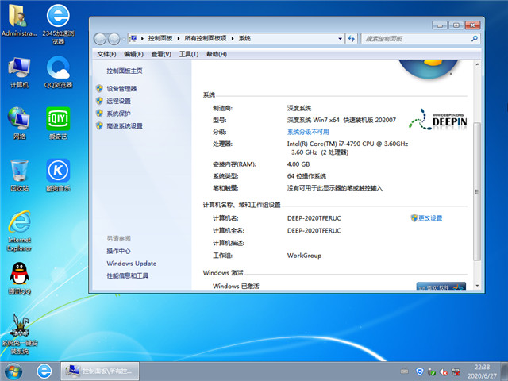The height and width of the screenshot is (381, 508).
Task: Launch 2345加速浏览器 from desktop
Action: pos(58,25)
